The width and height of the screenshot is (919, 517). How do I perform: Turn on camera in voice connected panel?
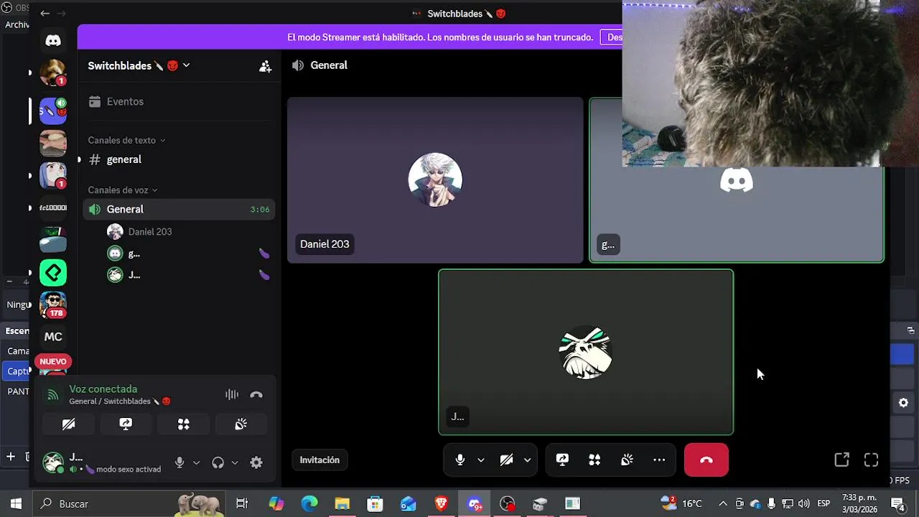tap(68, 424)
